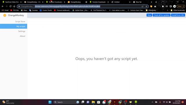Open File Explorer from the taskbar
Viewport: 186px width, 105px height.
93,102
